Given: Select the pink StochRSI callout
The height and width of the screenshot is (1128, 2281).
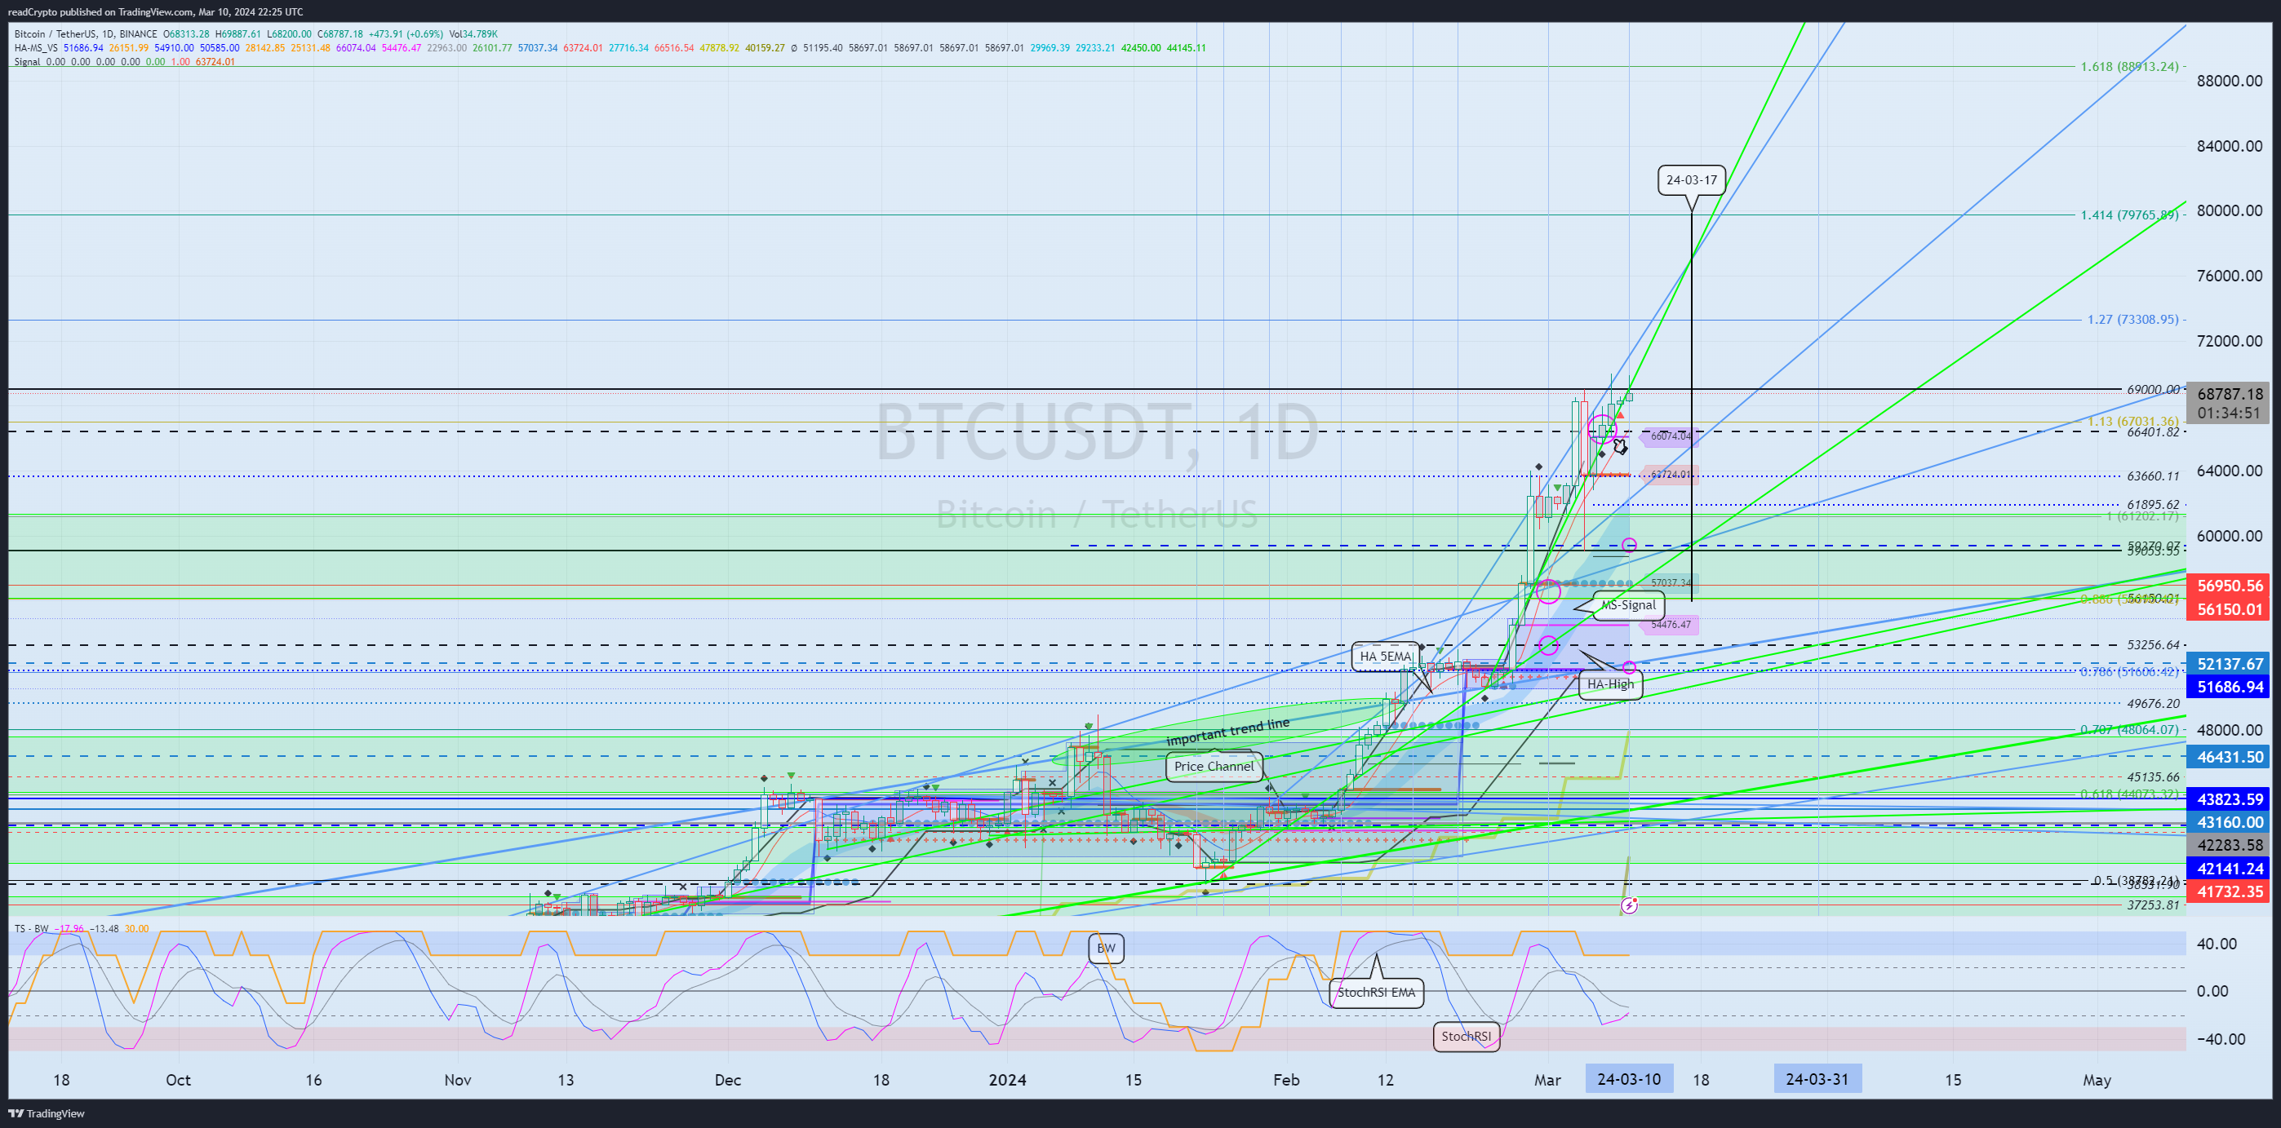Looking at the screenshot, I should [1466, 1036].
